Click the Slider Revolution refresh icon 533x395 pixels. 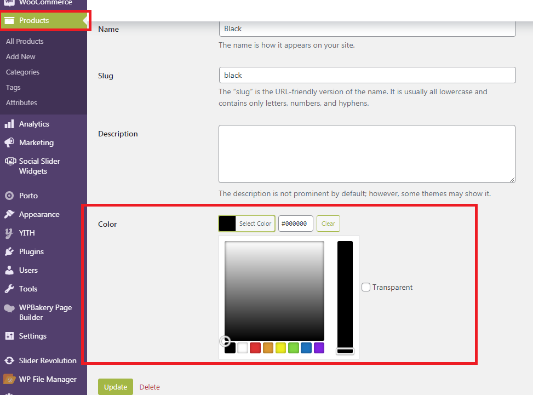9,360
